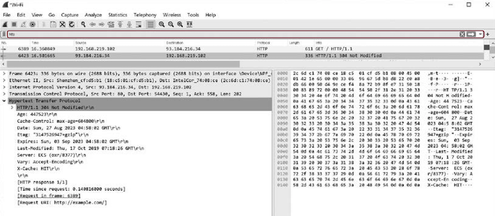Apply the display filter arrow

471,34
